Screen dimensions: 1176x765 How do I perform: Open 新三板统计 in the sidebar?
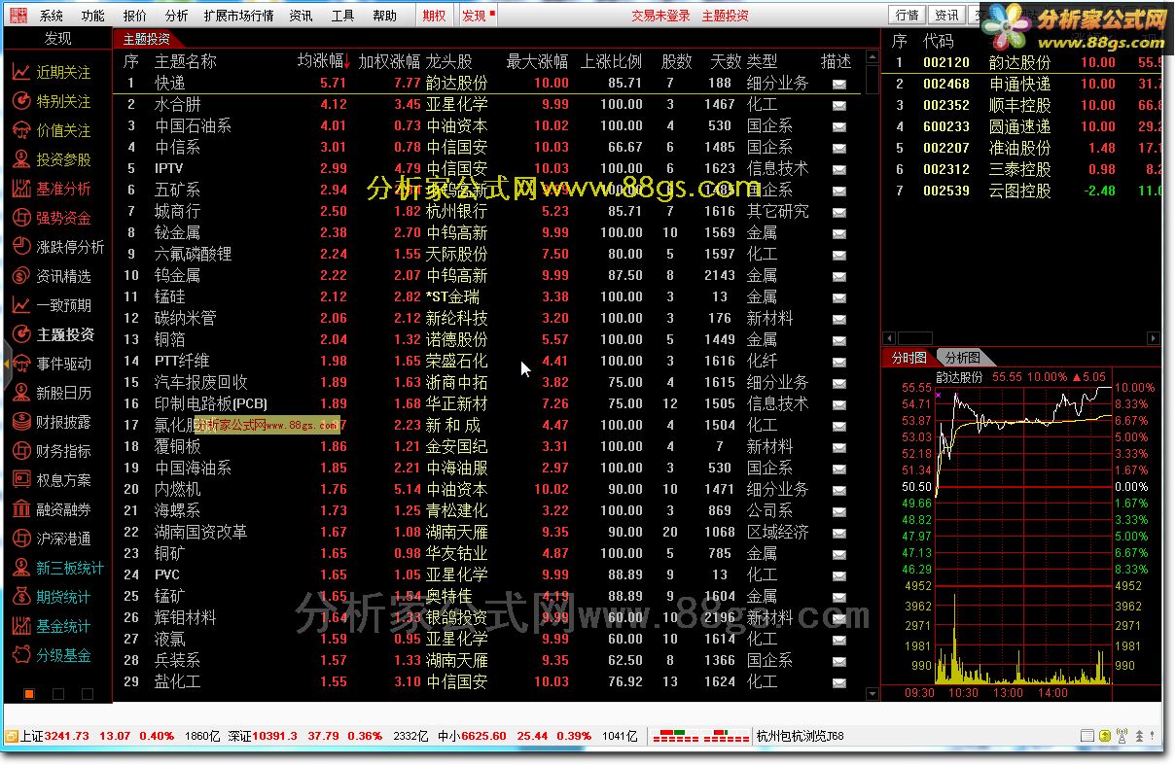tap(57, 568)
